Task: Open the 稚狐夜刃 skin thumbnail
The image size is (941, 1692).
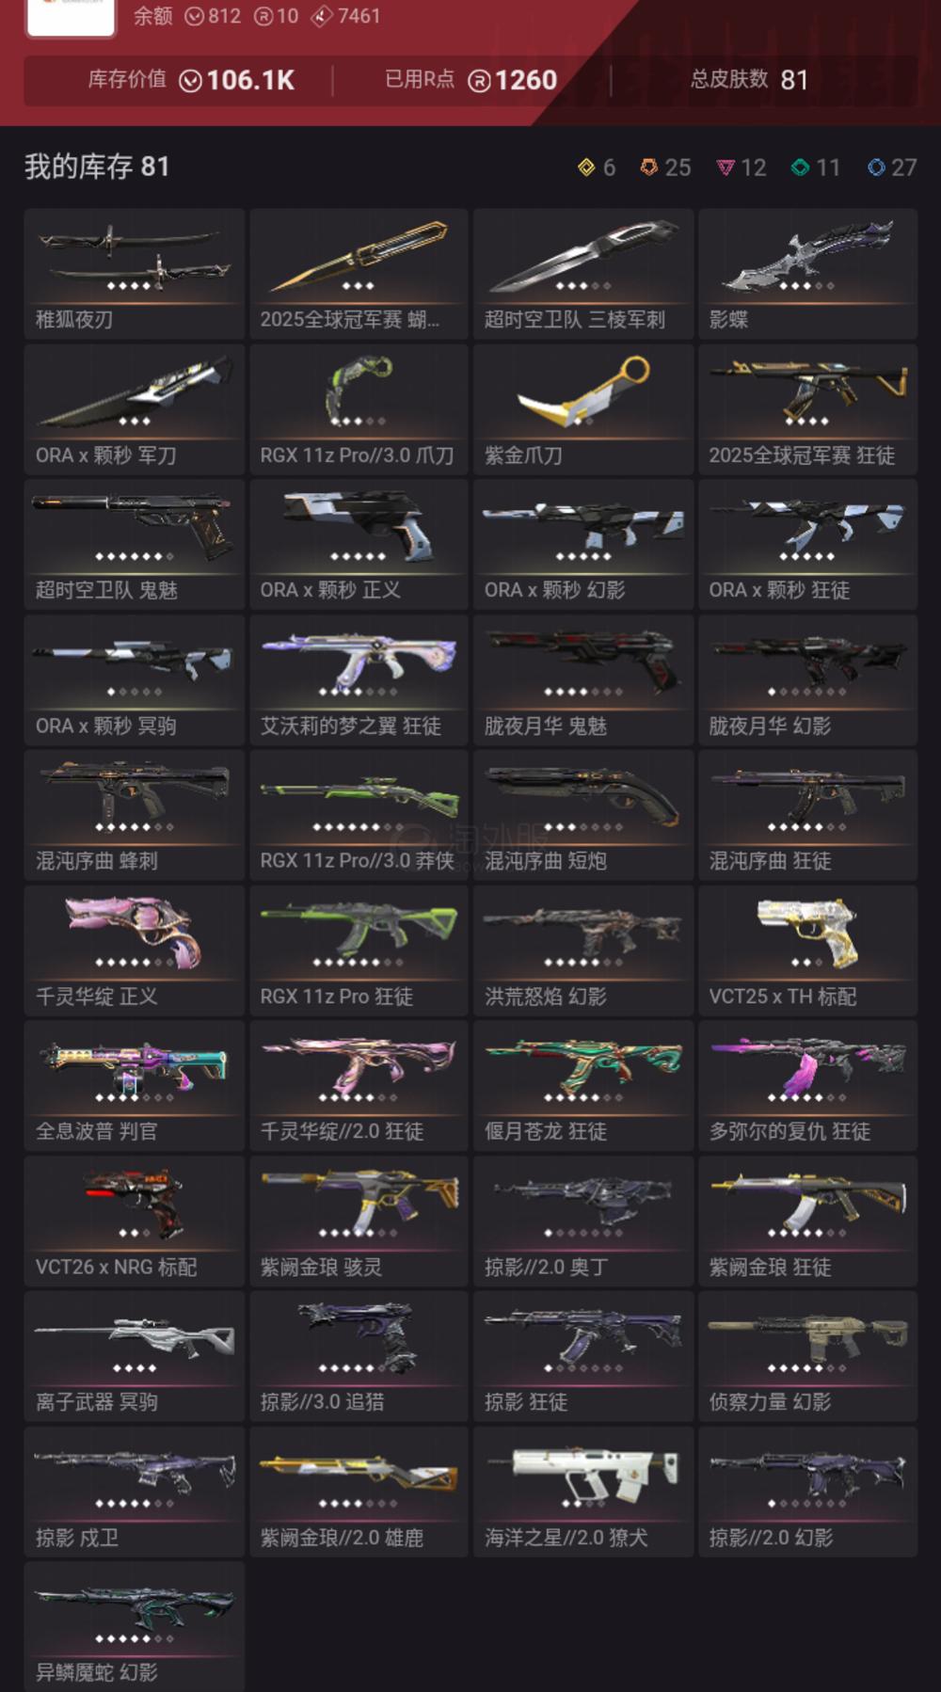Action: coord(135,274)
